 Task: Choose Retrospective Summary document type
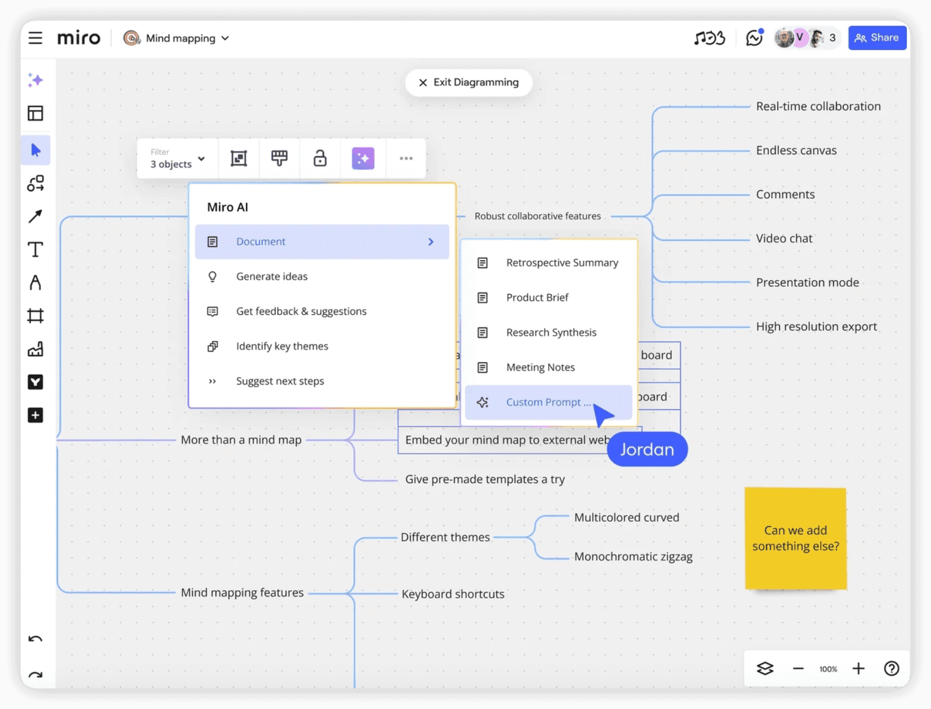[x=549, y=263]
